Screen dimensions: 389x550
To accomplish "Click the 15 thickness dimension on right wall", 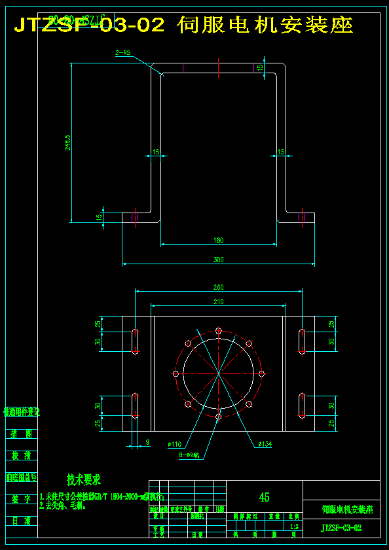I will click(281, 152).
